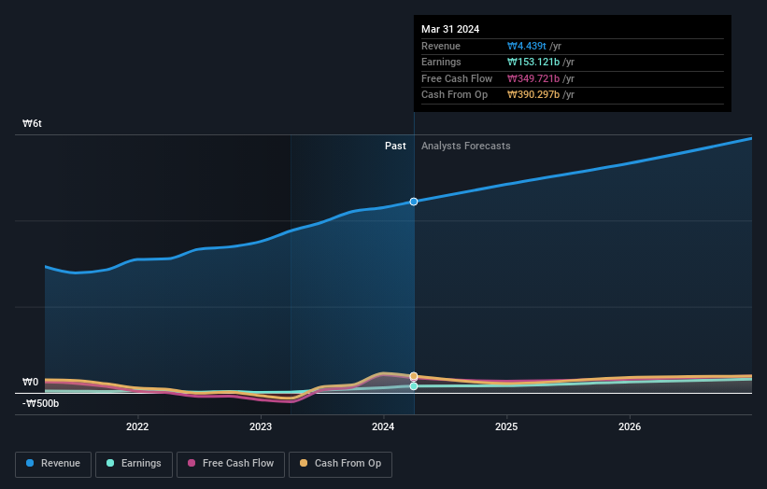Click the ₩6t y-axis label
767x489 pixels.
point(32,123)
